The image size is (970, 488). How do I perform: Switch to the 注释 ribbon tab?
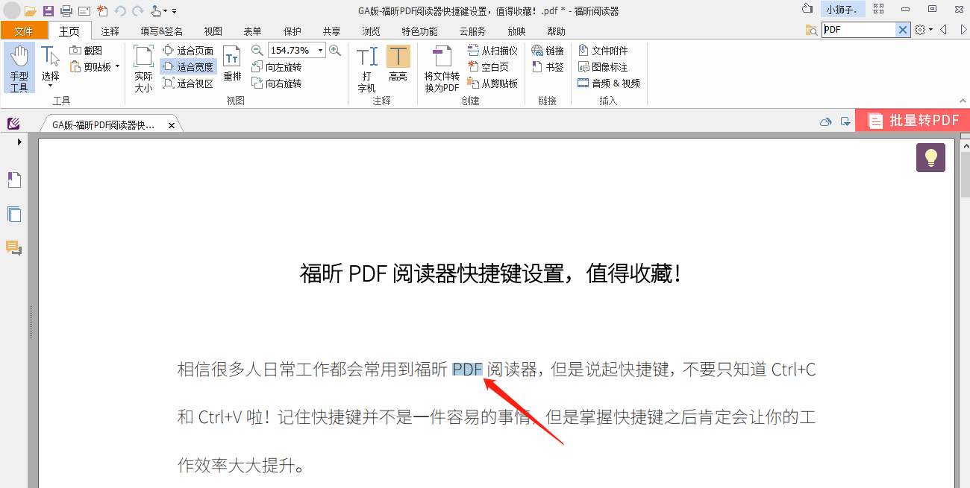click(x=109, y=31)
